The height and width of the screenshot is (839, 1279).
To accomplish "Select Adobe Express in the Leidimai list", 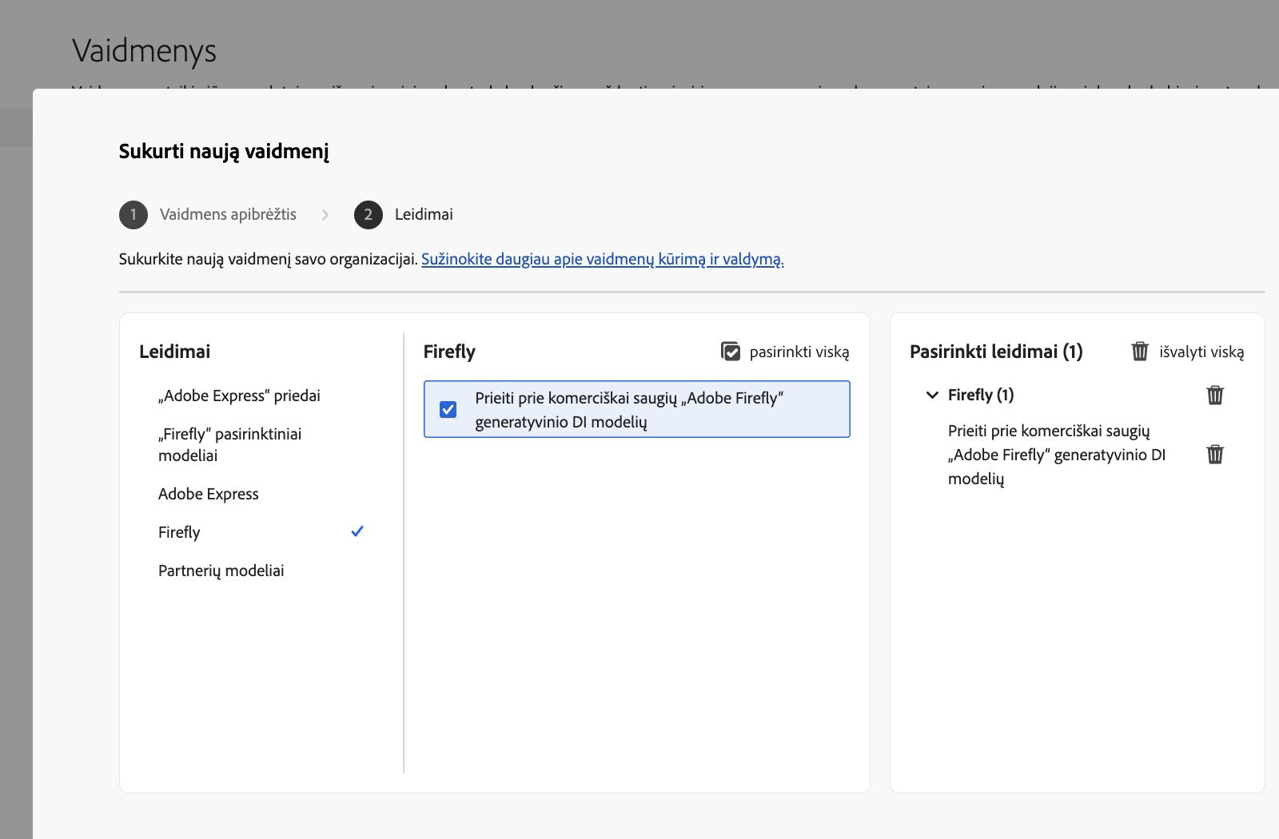I will [x=209, y=493].
